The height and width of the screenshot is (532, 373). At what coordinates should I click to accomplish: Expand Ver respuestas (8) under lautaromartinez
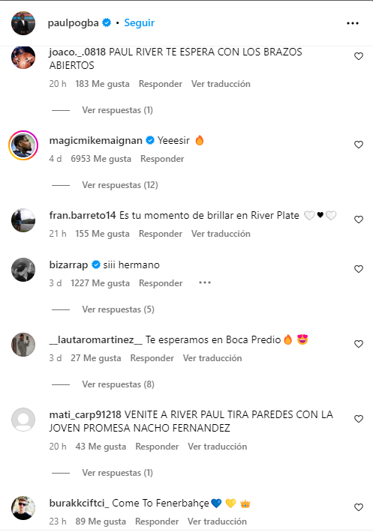pos(119,384)
